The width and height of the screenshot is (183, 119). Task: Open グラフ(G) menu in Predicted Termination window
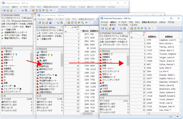click(171, 22)
